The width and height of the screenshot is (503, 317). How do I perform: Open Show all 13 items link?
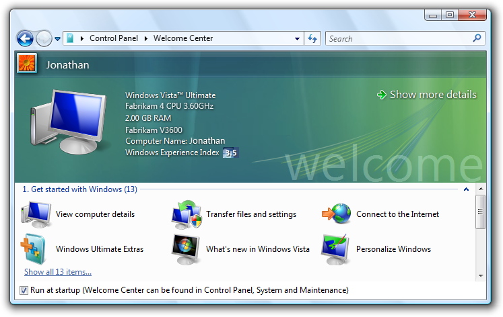point(58,272)
